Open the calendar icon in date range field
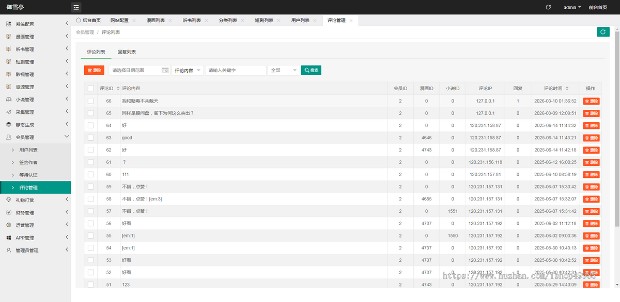 coord(165,70)
